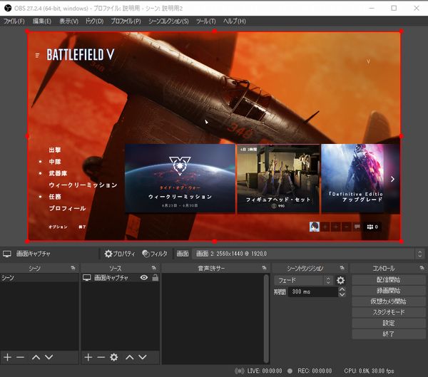Select シーン in the scenes list
This screenshot has height=377, width=428.
(x=39, y=278)
